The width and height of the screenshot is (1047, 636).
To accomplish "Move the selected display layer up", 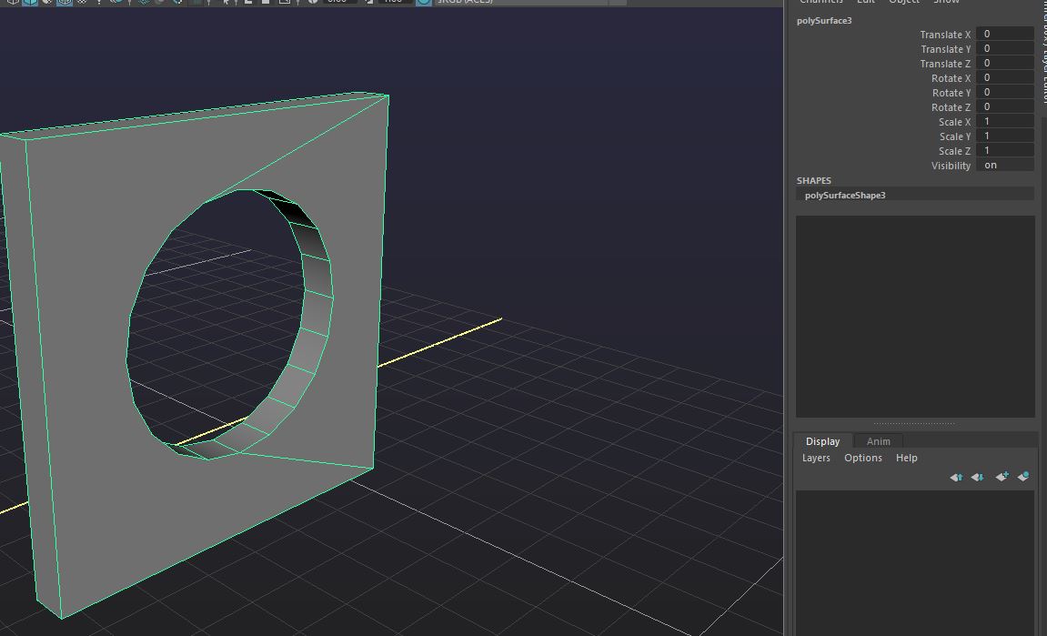I will point(956,477).
